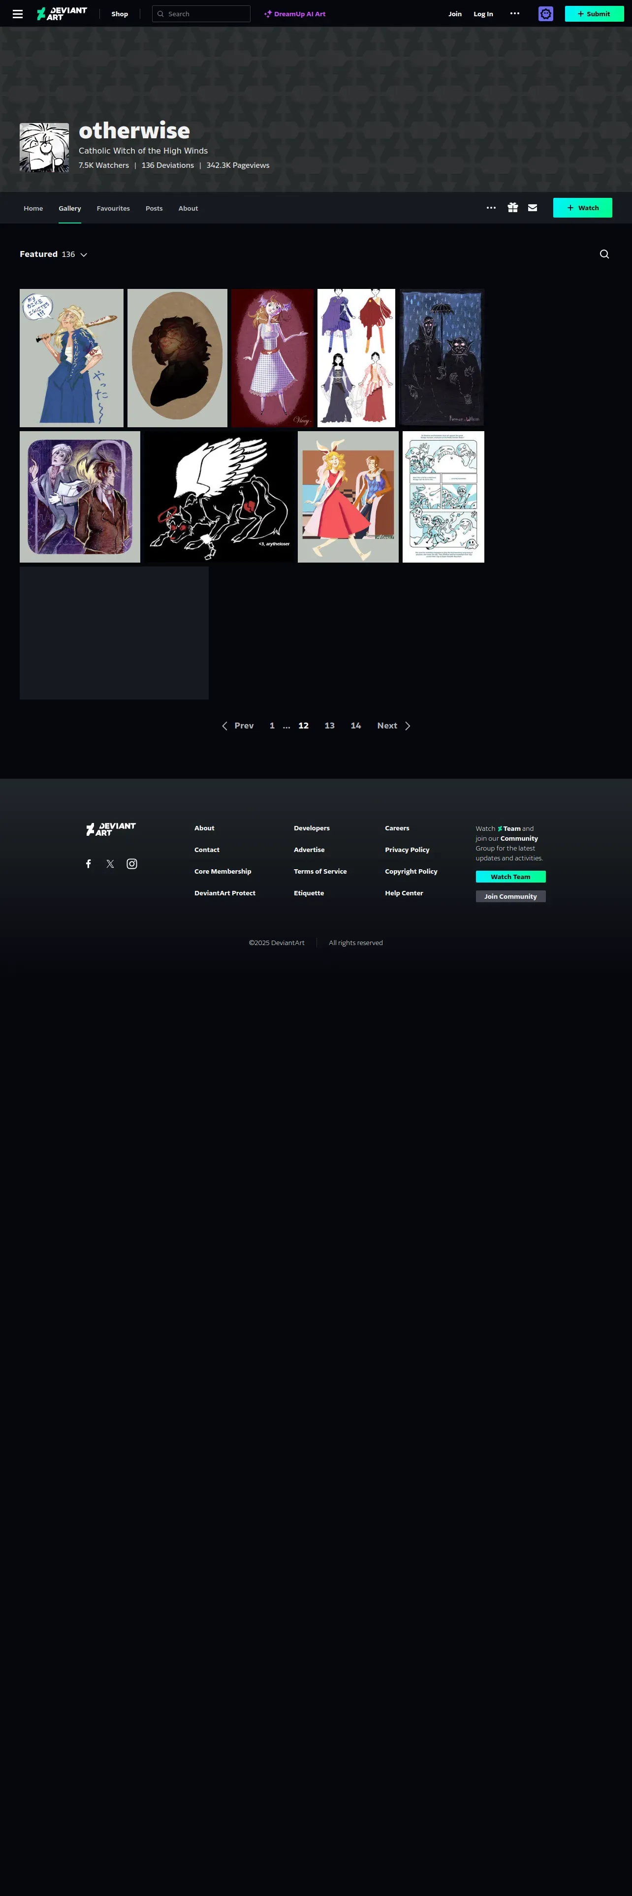Screen dimensions: 632x1896
Task: Click the Submit button
Action: pos(594,14)
